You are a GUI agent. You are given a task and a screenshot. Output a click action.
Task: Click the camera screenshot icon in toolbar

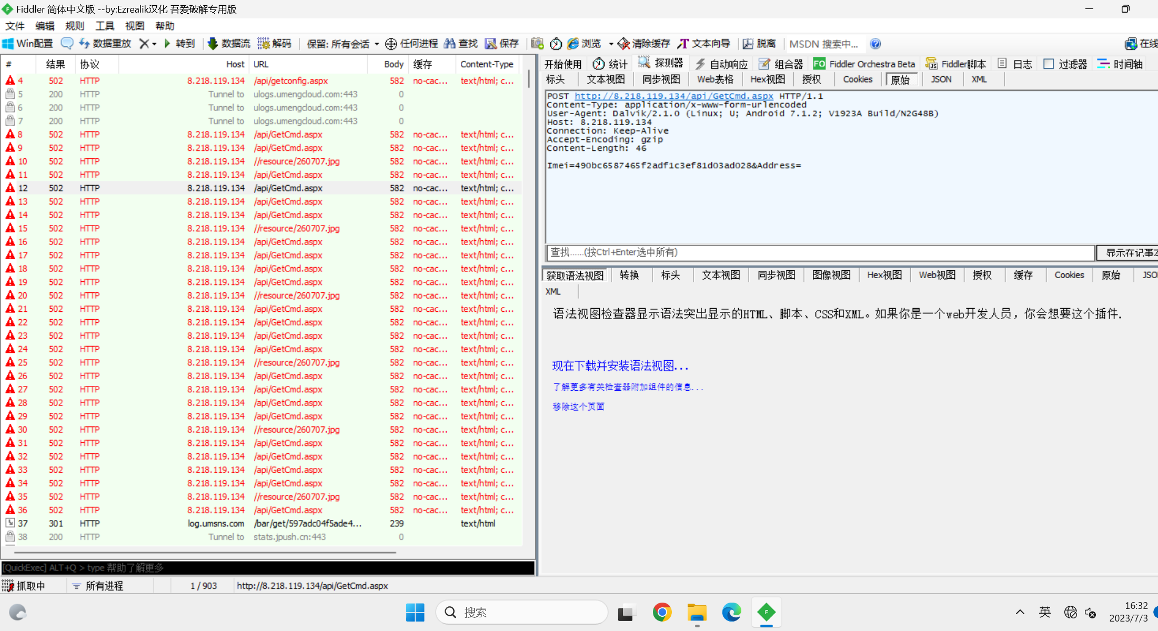click(x=537, y=44)
